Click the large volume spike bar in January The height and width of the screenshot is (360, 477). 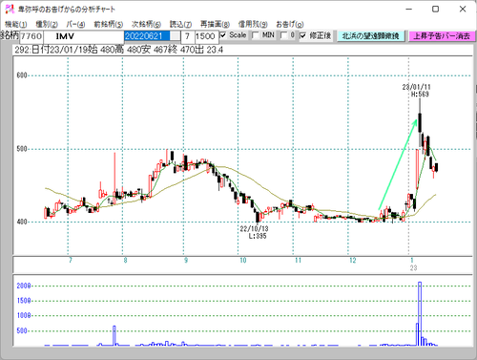pyautogui.click(x=420, y=313)
